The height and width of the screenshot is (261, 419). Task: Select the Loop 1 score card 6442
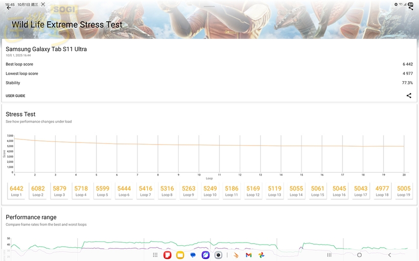coord(16,191)
